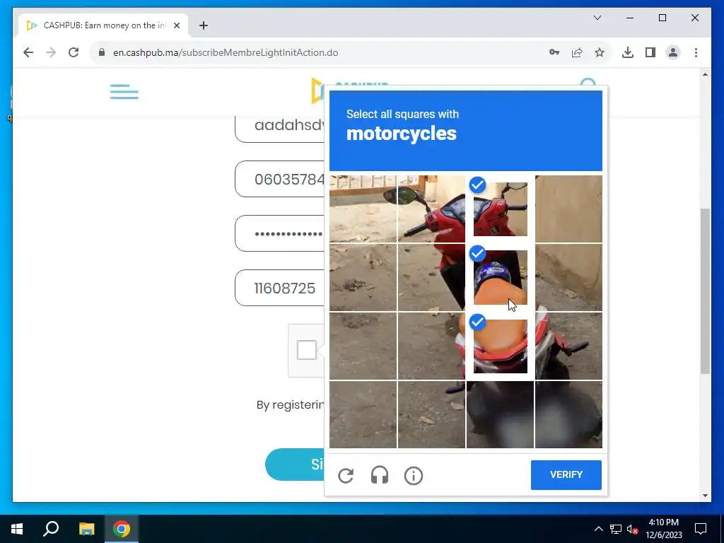Open the Windows Start menu
The width and height of the screenshot is (724, 543).
[17, 529]
